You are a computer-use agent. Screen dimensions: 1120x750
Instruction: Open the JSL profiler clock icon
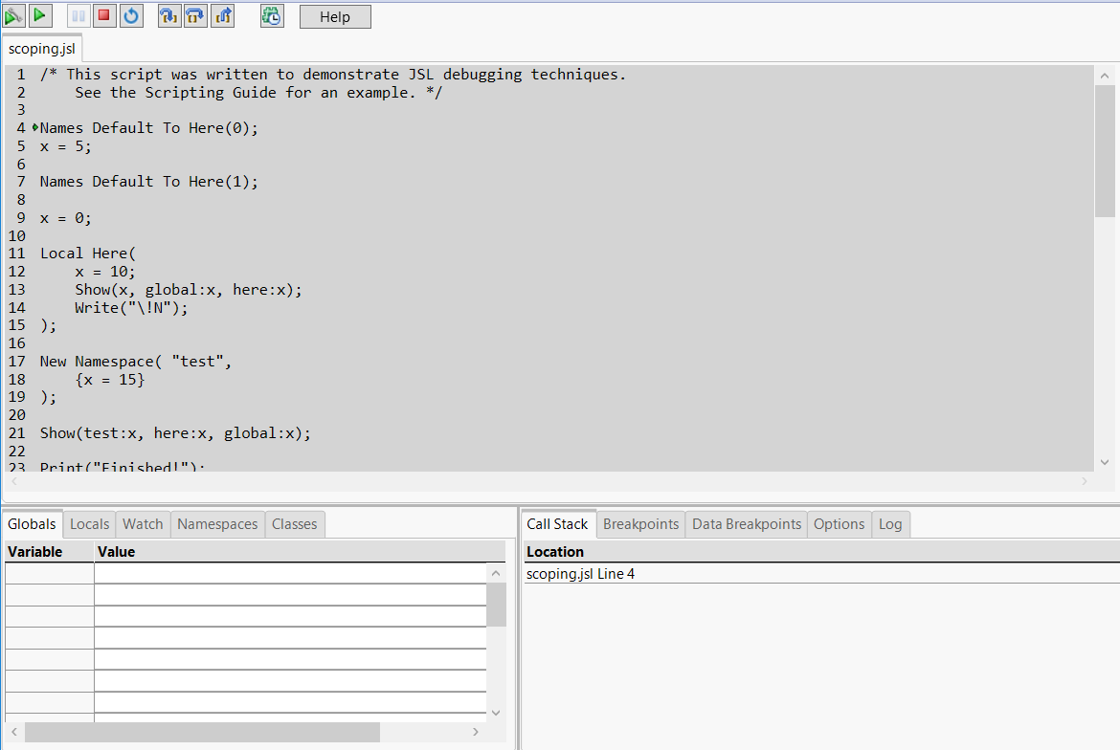click(272, 15)
